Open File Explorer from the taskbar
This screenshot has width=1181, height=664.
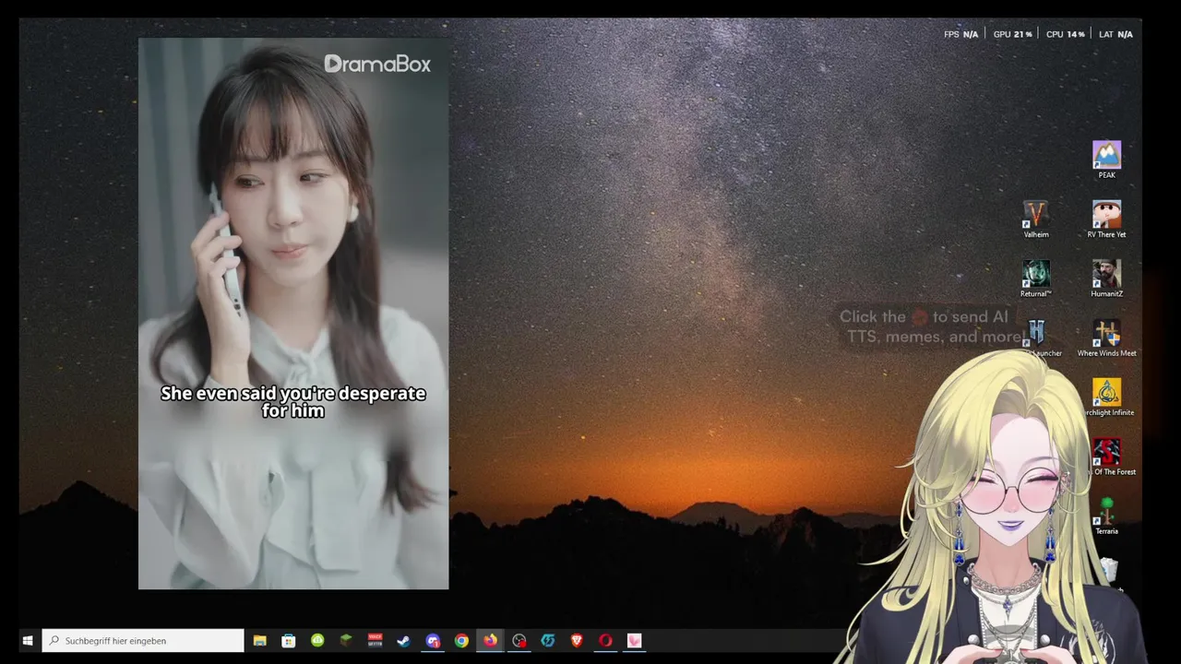point(260,641)
